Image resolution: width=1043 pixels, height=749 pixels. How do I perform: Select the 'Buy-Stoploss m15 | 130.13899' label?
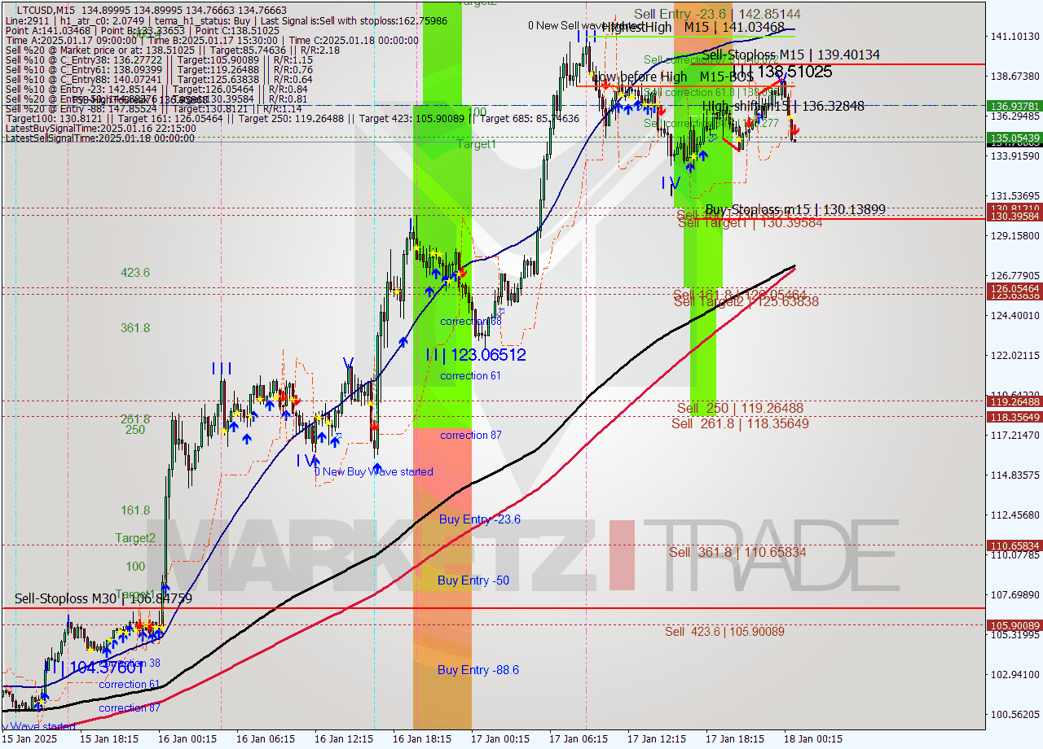coord(795,209)
